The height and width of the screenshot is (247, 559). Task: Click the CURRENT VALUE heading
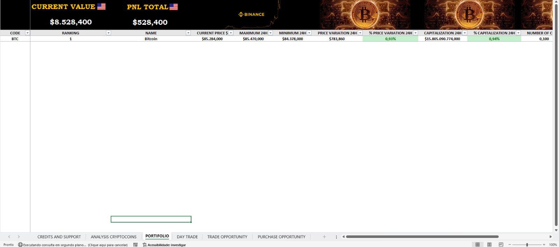point(63,7)
